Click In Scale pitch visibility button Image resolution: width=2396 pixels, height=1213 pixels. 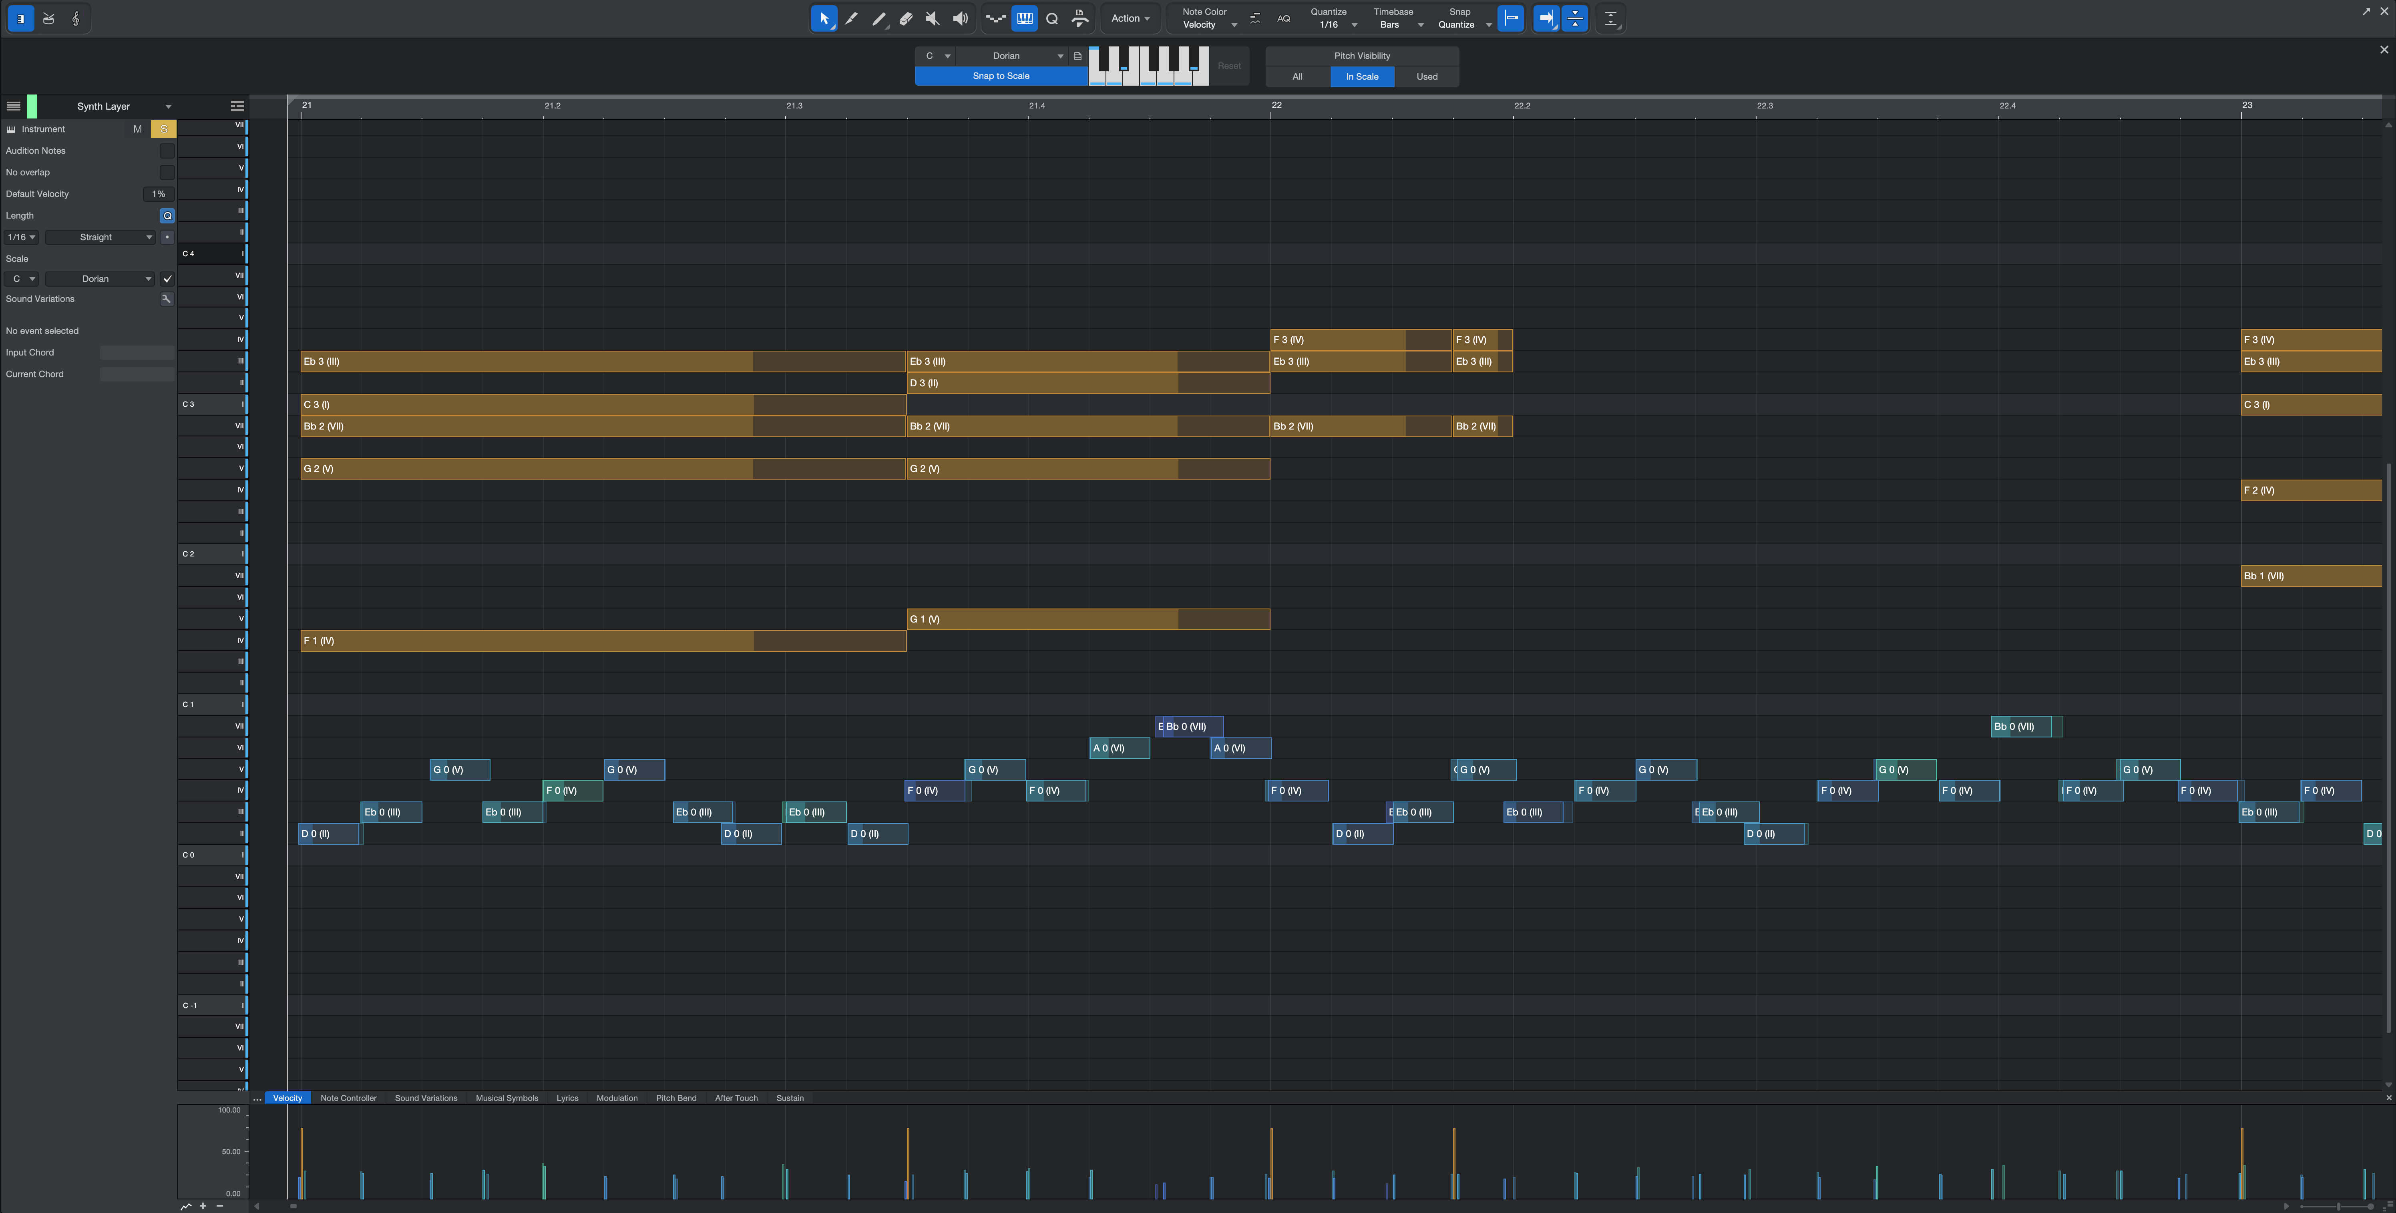click(1362, 77)
